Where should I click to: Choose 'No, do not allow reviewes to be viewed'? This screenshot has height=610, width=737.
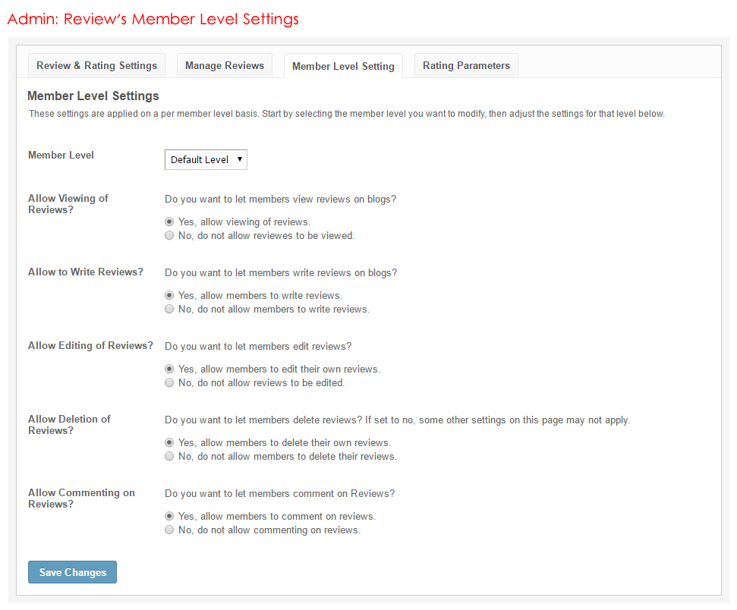169,235
